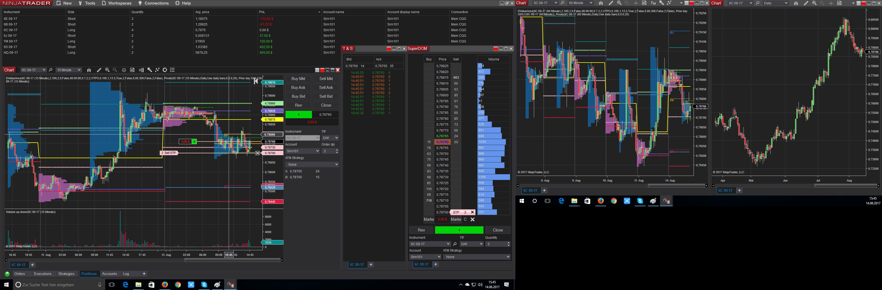Show the data box in 60 Minute chart
Viewport: 882px width, 290px height.
pos(644,3)
